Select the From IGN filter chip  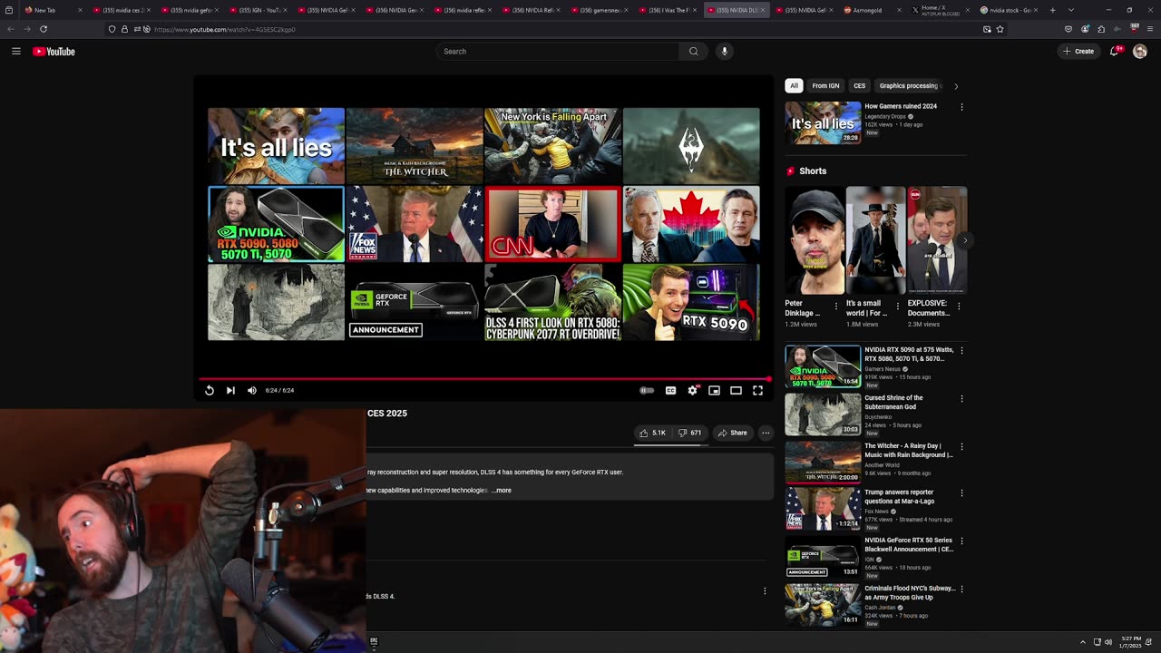coord(825,86)
